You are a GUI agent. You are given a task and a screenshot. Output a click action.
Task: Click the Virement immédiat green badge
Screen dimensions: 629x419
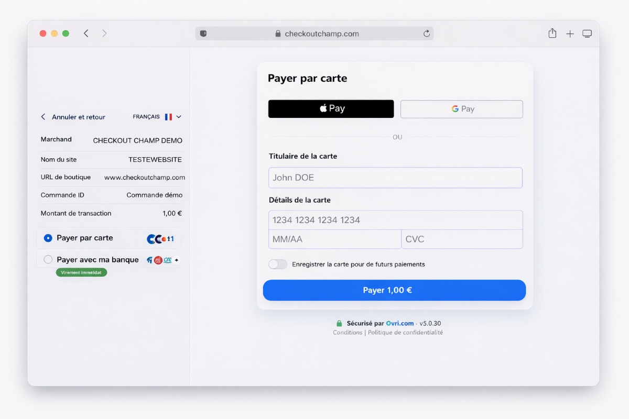81,272
